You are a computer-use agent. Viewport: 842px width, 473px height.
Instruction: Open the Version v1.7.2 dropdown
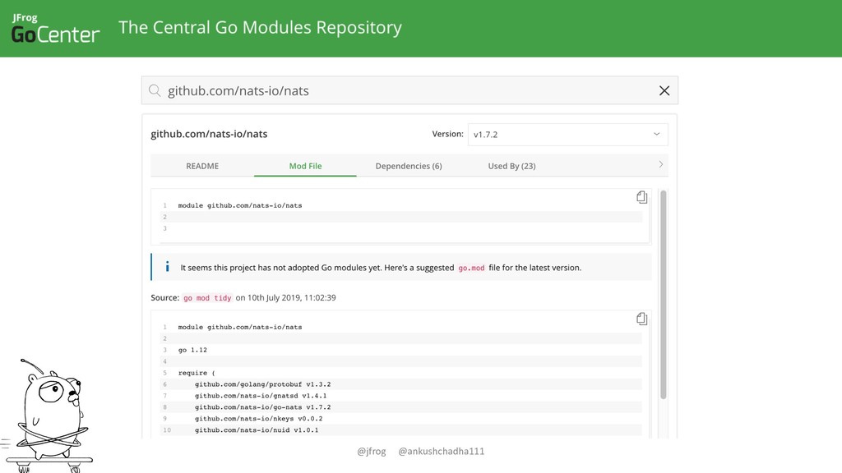[x=567, y=135]
